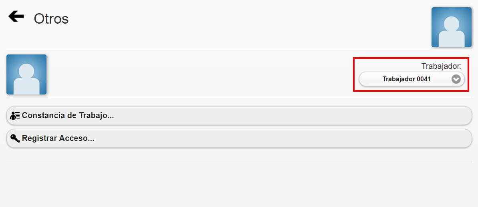Select the blue silhouette picture below the back arrow
478x207 pixels.
(26, 74)
